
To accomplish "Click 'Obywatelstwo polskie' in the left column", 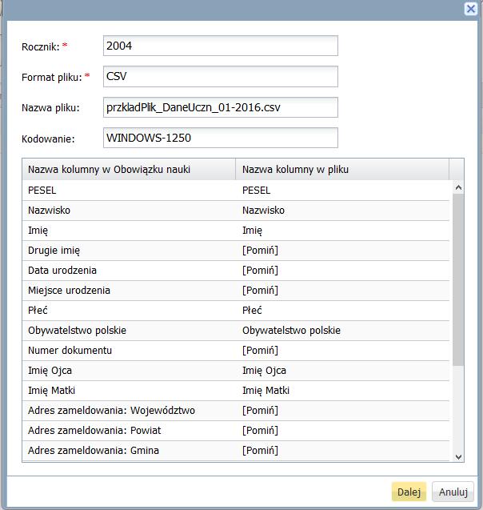I will pos(129,331).
